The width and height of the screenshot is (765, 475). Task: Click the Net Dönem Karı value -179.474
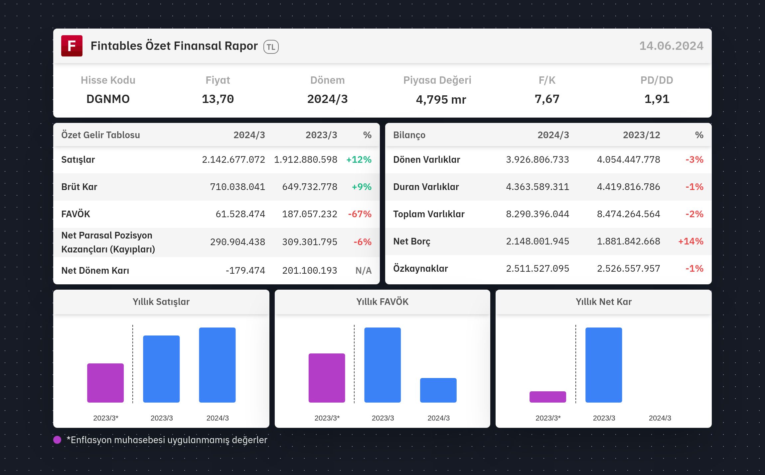(245, 271)
